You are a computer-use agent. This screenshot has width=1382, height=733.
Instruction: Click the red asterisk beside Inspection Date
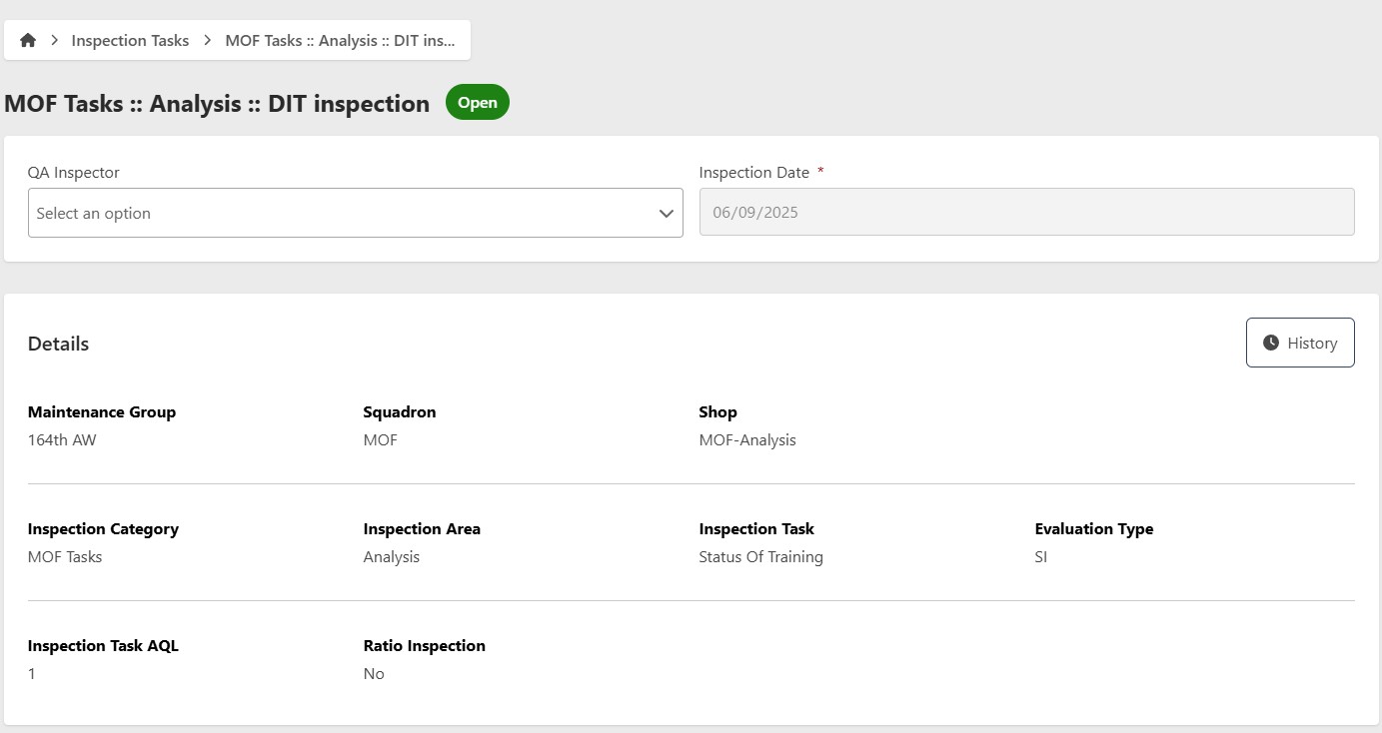[x=820, y=172]
